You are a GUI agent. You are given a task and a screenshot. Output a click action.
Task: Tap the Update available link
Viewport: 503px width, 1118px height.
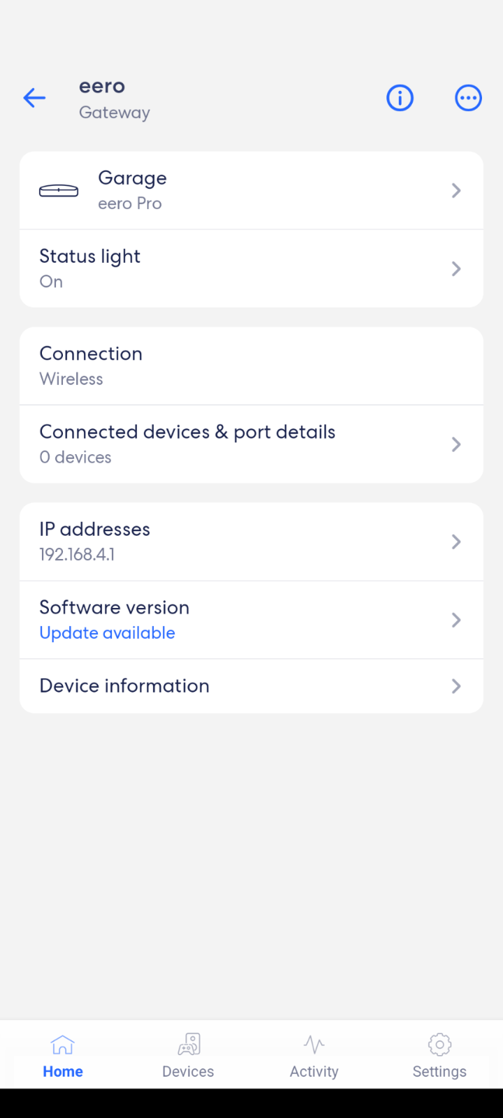108,633
